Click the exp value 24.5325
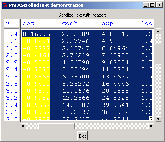 (115, 98)
